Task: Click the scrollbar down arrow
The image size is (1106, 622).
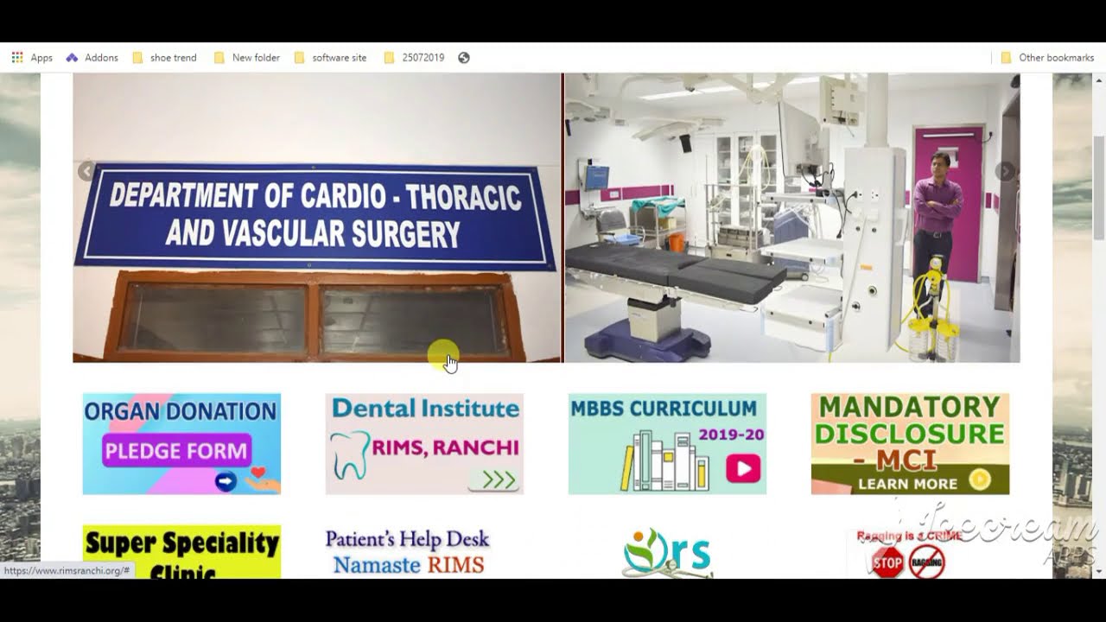Action: click(x=1099, y=571)
